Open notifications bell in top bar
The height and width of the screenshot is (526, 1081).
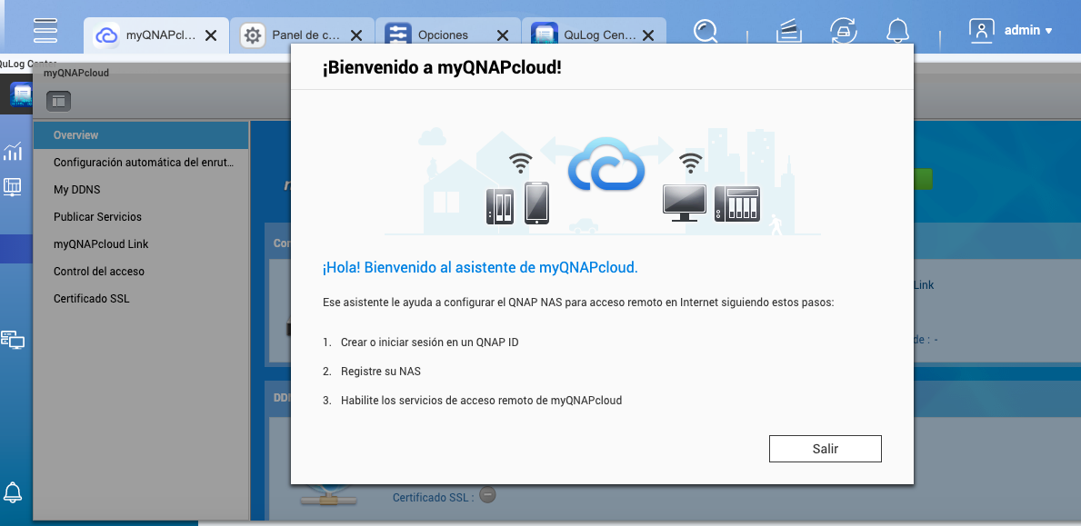[899, 32]
